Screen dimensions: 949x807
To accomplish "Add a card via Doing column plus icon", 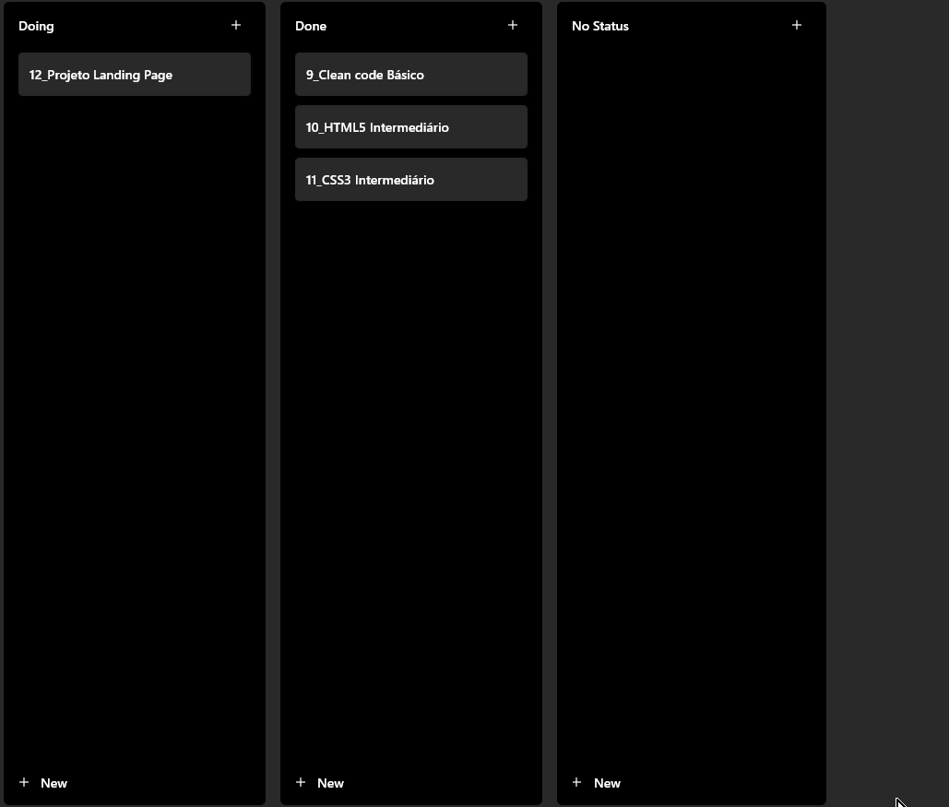I will coord(236,25).
